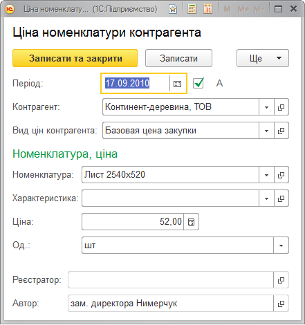Open the calculator icon in title bar
Screen dimensions: 305x325
point(192,9)
